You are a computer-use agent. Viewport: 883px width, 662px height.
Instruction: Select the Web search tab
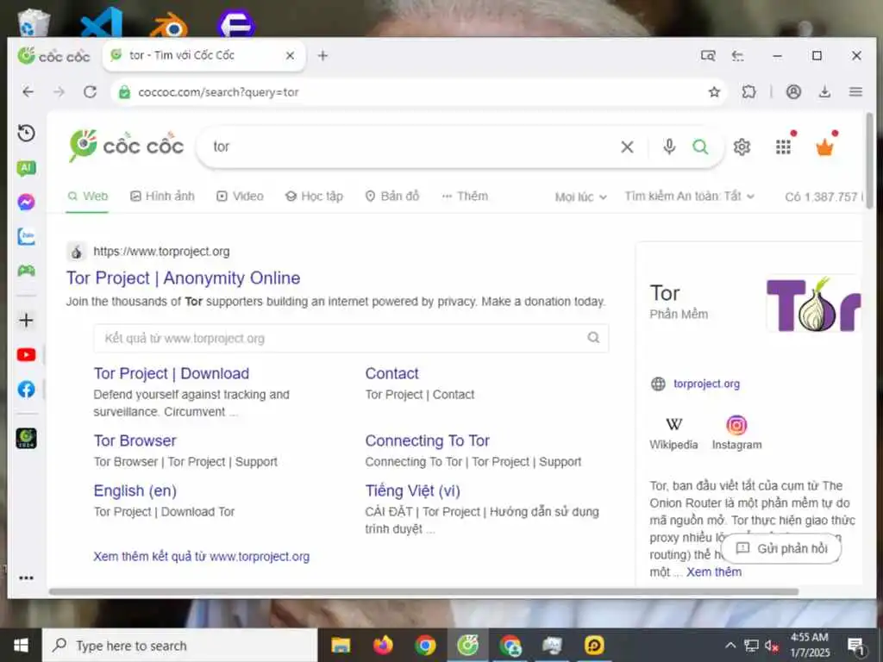pyautogui.click(x=87, y=196)
